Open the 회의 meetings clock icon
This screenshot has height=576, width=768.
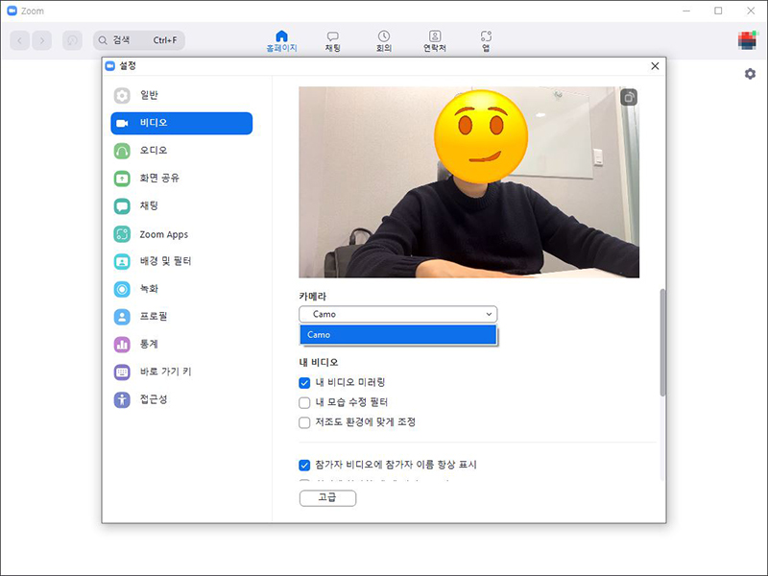click(384, 36)
